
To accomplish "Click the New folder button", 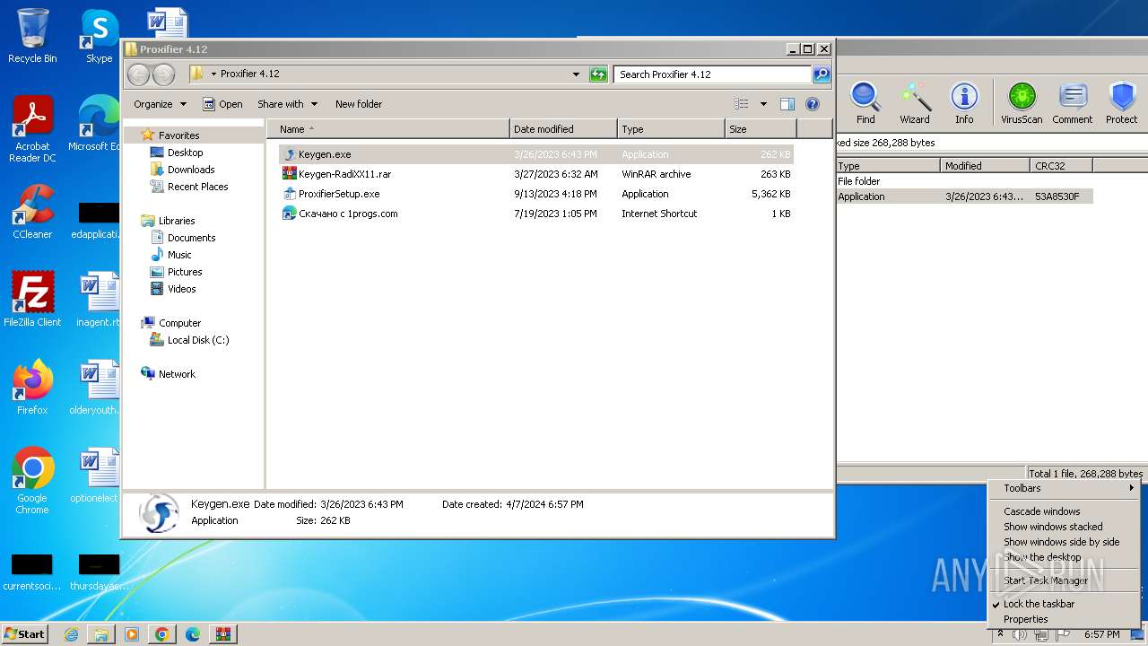I will 359,104.
